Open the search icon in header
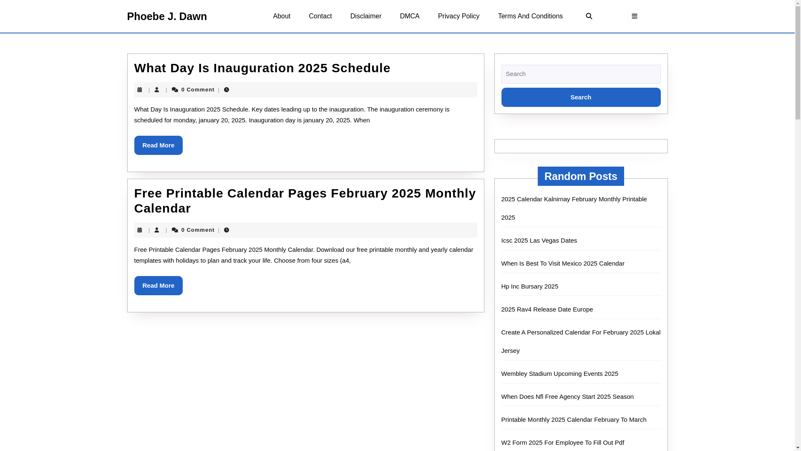 (589, 16)
